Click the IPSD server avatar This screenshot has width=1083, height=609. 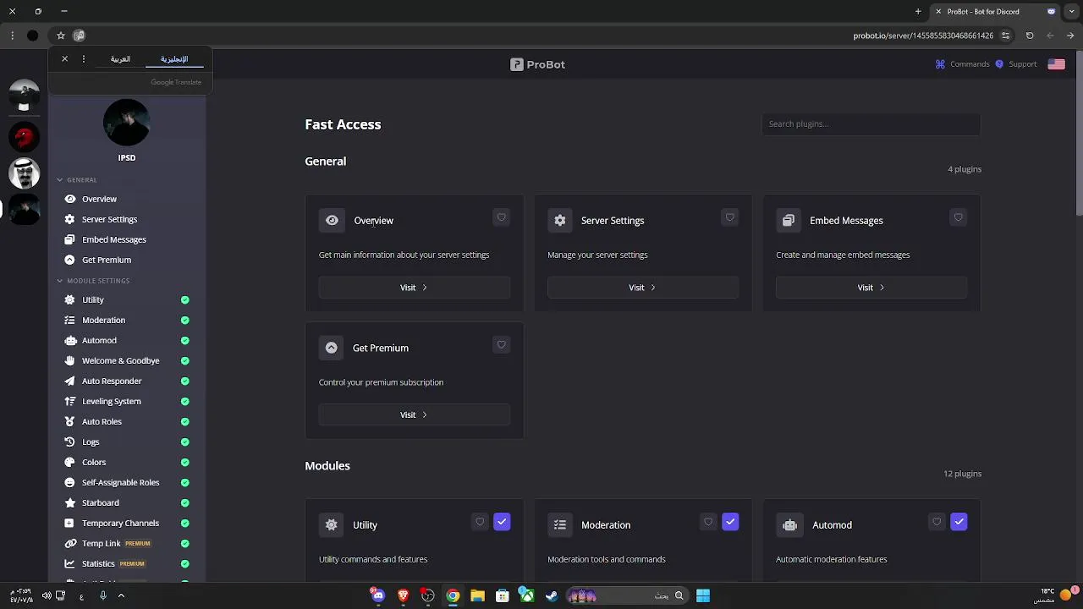pyautogui.click(x=126, y=123)
